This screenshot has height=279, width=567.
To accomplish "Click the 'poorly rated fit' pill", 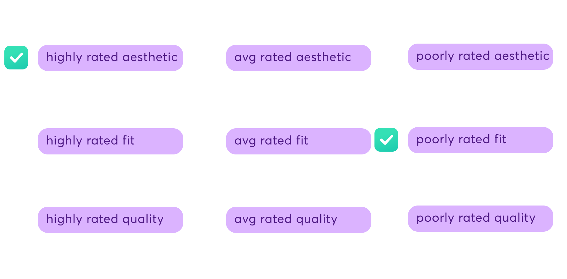I will tap(481, 140).
